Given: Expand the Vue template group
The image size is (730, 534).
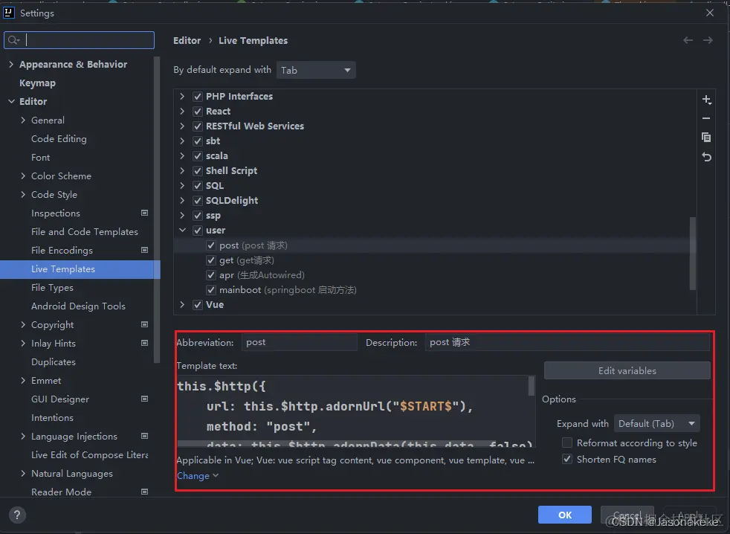Looking at the screenshot, I should (x=183, y=305).
